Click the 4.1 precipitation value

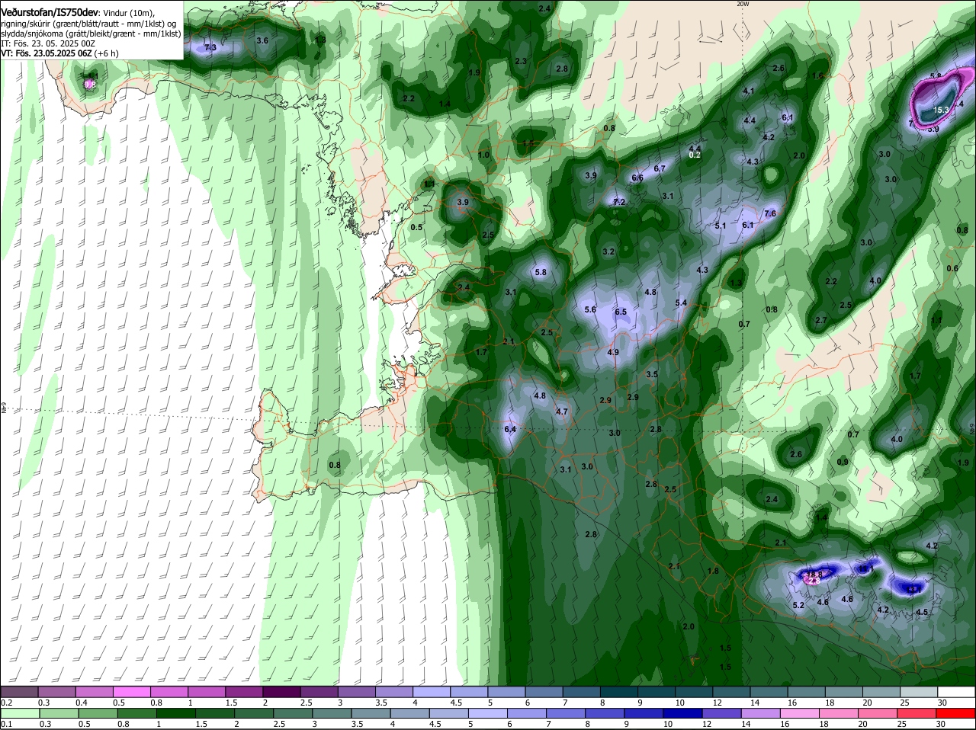[749, 91]
